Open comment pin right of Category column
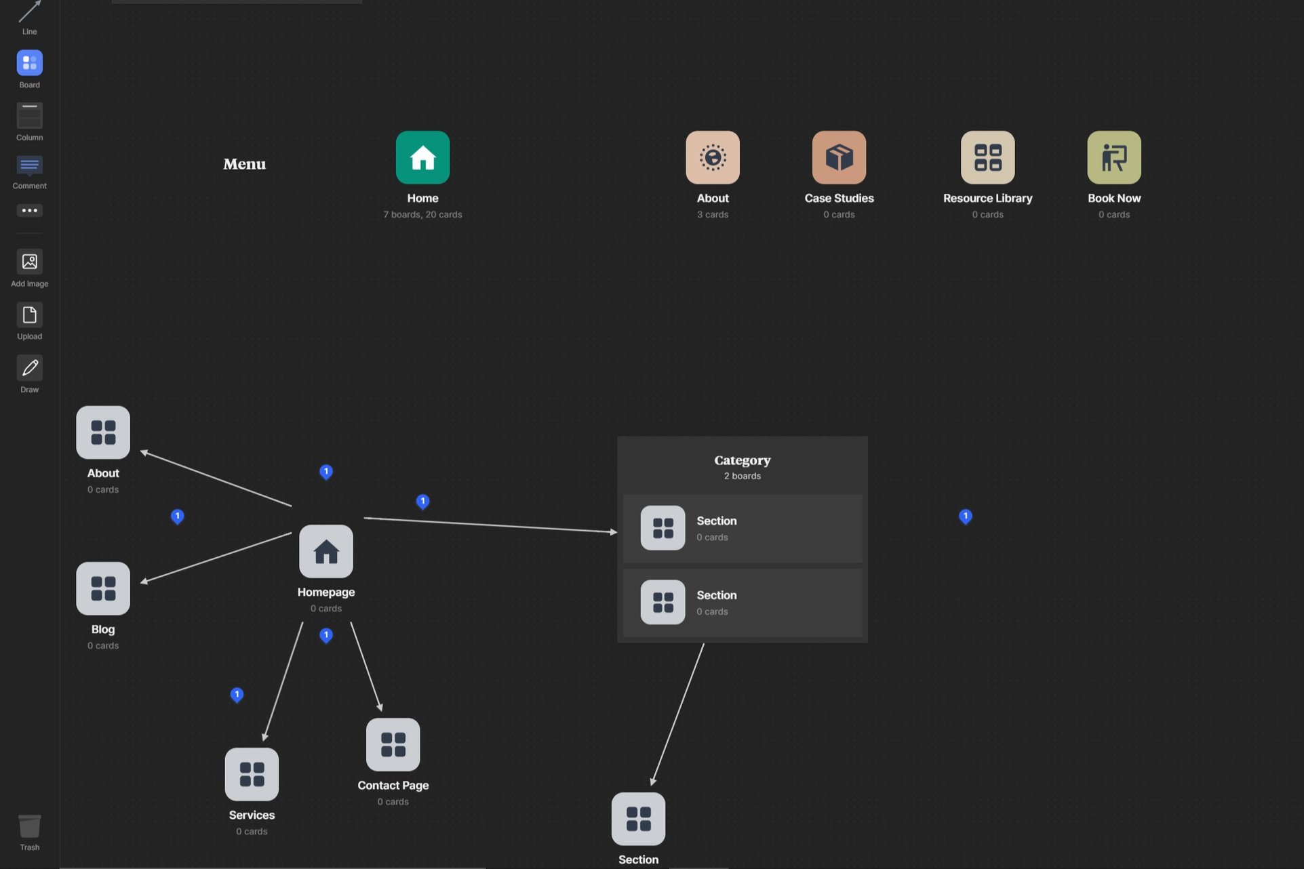 point(966,517)
